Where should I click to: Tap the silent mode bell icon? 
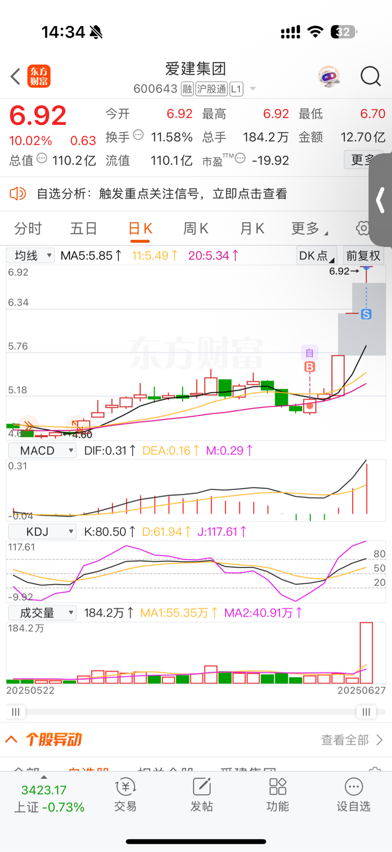tap(96, 32)
